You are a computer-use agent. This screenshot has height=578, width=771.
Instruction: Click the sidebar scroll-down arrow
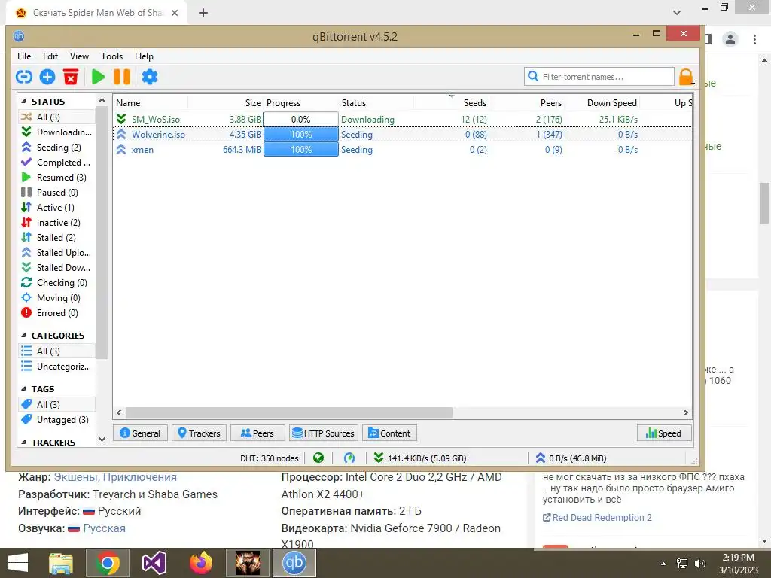102,440
